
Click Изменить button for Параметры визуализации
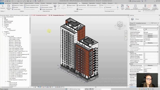[150, 65]
